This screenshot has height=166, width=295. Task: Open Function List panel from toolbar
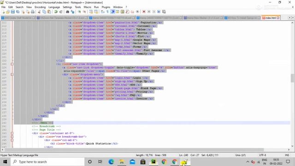[x=127, y=12]
